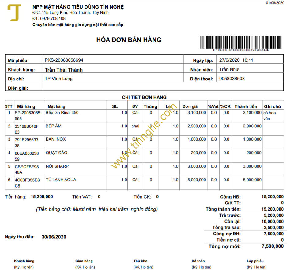Click the '%Vat' column header
Viewport: 290px width, 271px height.
213,106
